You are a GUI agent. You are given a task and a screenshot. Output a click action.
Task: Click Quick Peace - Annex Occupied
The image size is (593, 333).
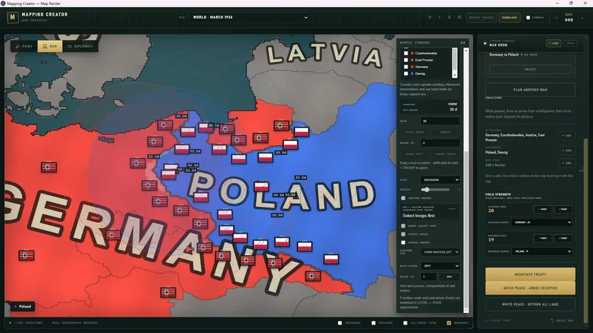point(530,288)
